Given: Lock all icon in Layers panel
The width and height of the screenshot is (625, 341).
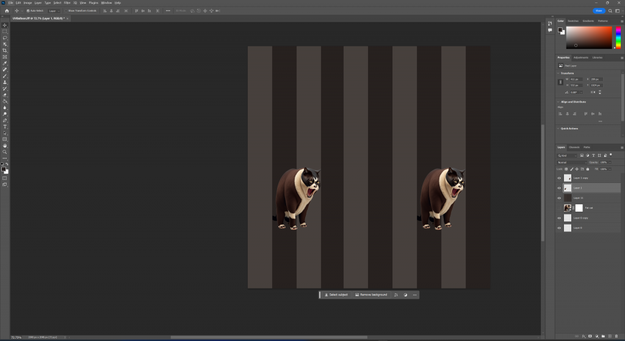Looking at the screenshot, I should point(588,169).
